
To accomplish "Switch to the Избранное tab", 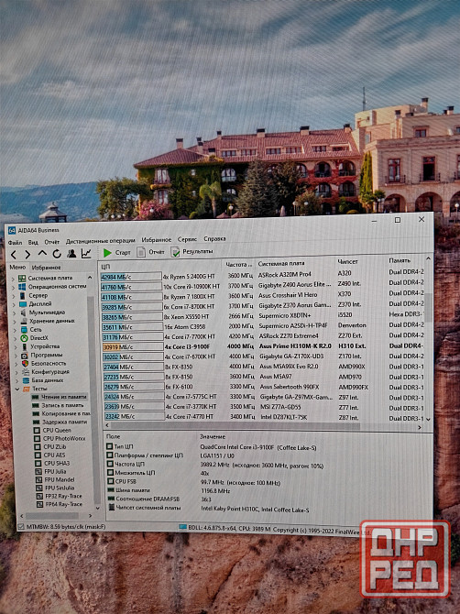I will 46,268.
